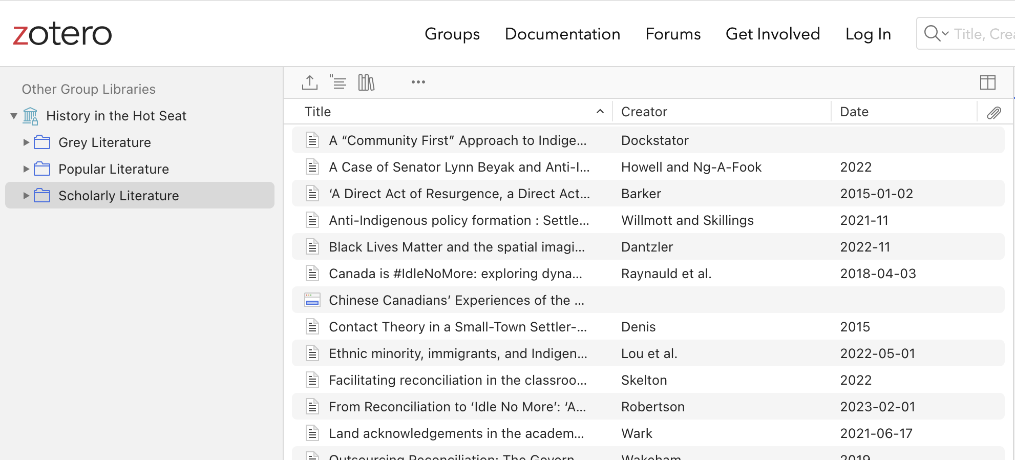Click the Popular Literature folder icon
Image resolution: width=1015 pixels, height=460 pixels.
coord(42,169)
